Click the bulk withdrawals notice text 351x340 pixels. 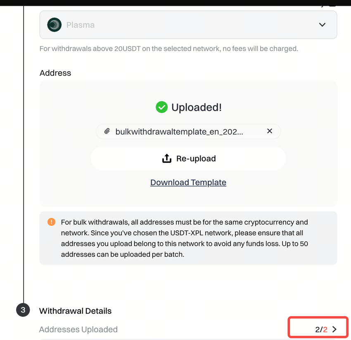(x=185, y=238)
